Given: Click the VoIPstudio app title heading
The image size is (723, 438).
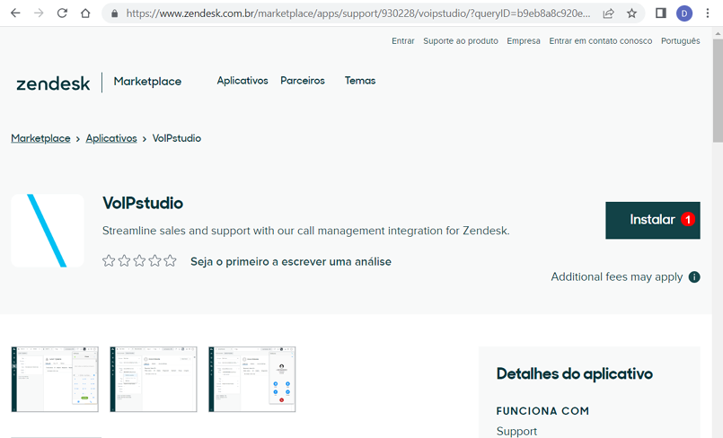Looking at the screenshot, I should click(143, 203).
